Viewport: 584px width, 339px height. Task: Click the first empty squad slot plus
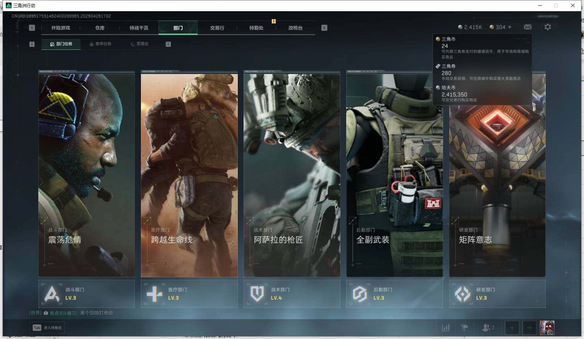[x=512, y=328]
